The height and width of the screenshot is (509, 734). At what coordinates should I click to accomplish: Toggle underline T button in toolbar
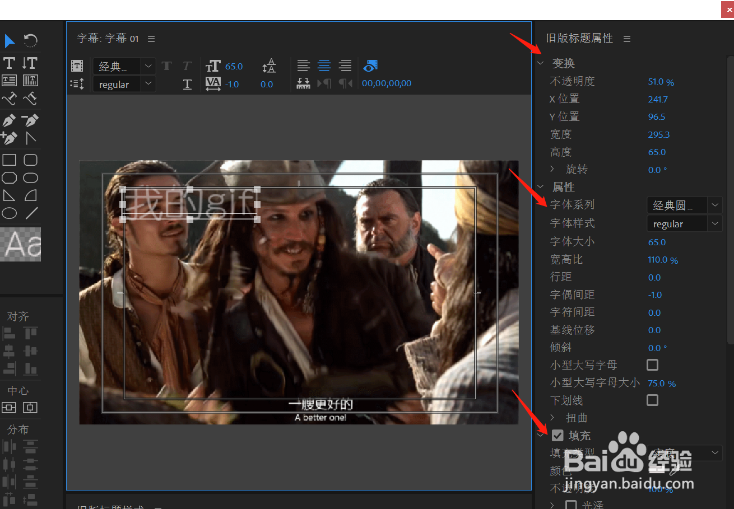tap(187, 84)
